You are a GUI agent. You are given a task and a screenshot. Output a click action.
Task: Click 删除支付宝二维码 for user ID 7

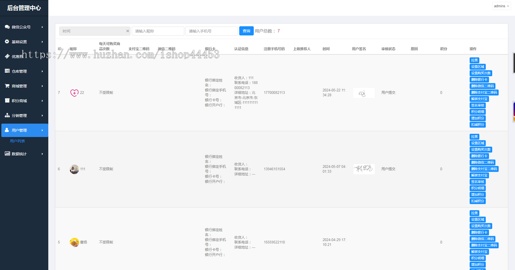coord(485,92)
